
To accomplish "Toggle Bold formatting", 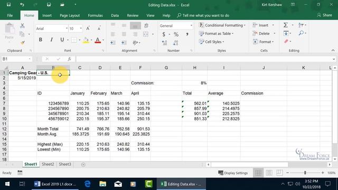I will [41, 40].
